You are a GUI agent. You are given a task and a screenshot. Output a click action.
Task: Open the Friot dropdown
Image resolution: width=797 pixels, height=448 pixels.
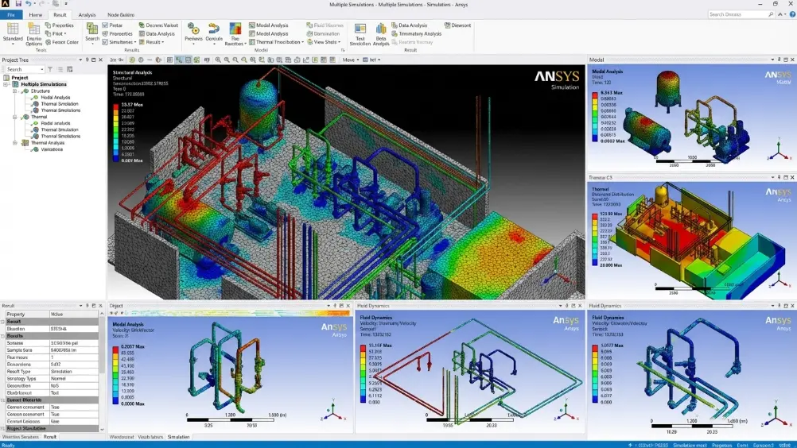tap(56, 33)
